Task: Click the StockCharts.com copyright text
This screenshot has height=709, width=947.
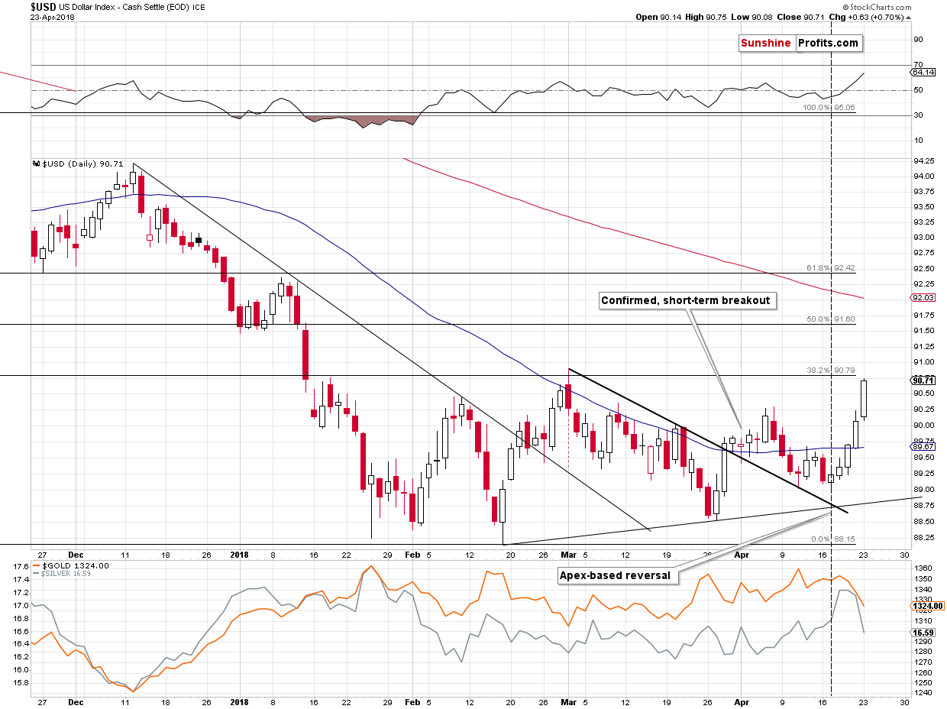Action: (878, 8)
